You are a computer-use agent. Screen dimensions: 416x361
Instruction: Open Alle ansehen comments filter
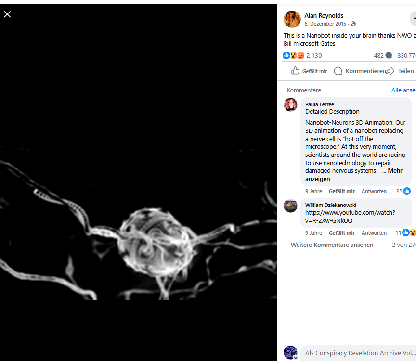tap(403, 90)
